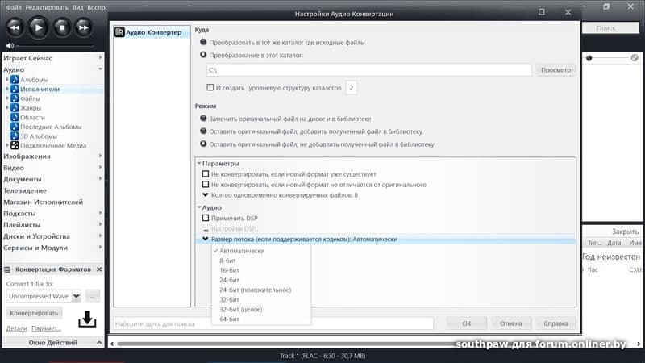
Task: Click the 3D Альбомы icon
Action: (x=15, y=136)
